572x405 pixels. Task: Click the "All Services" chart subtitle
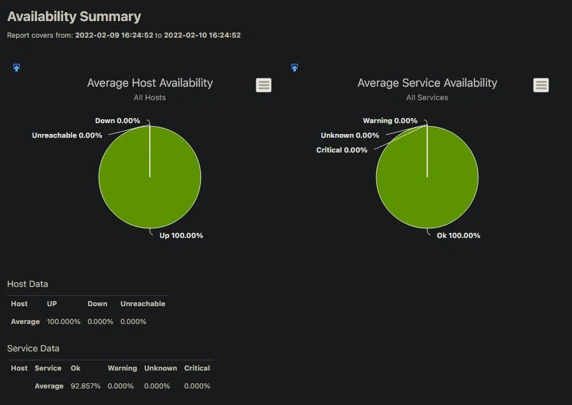coord(427,98)
